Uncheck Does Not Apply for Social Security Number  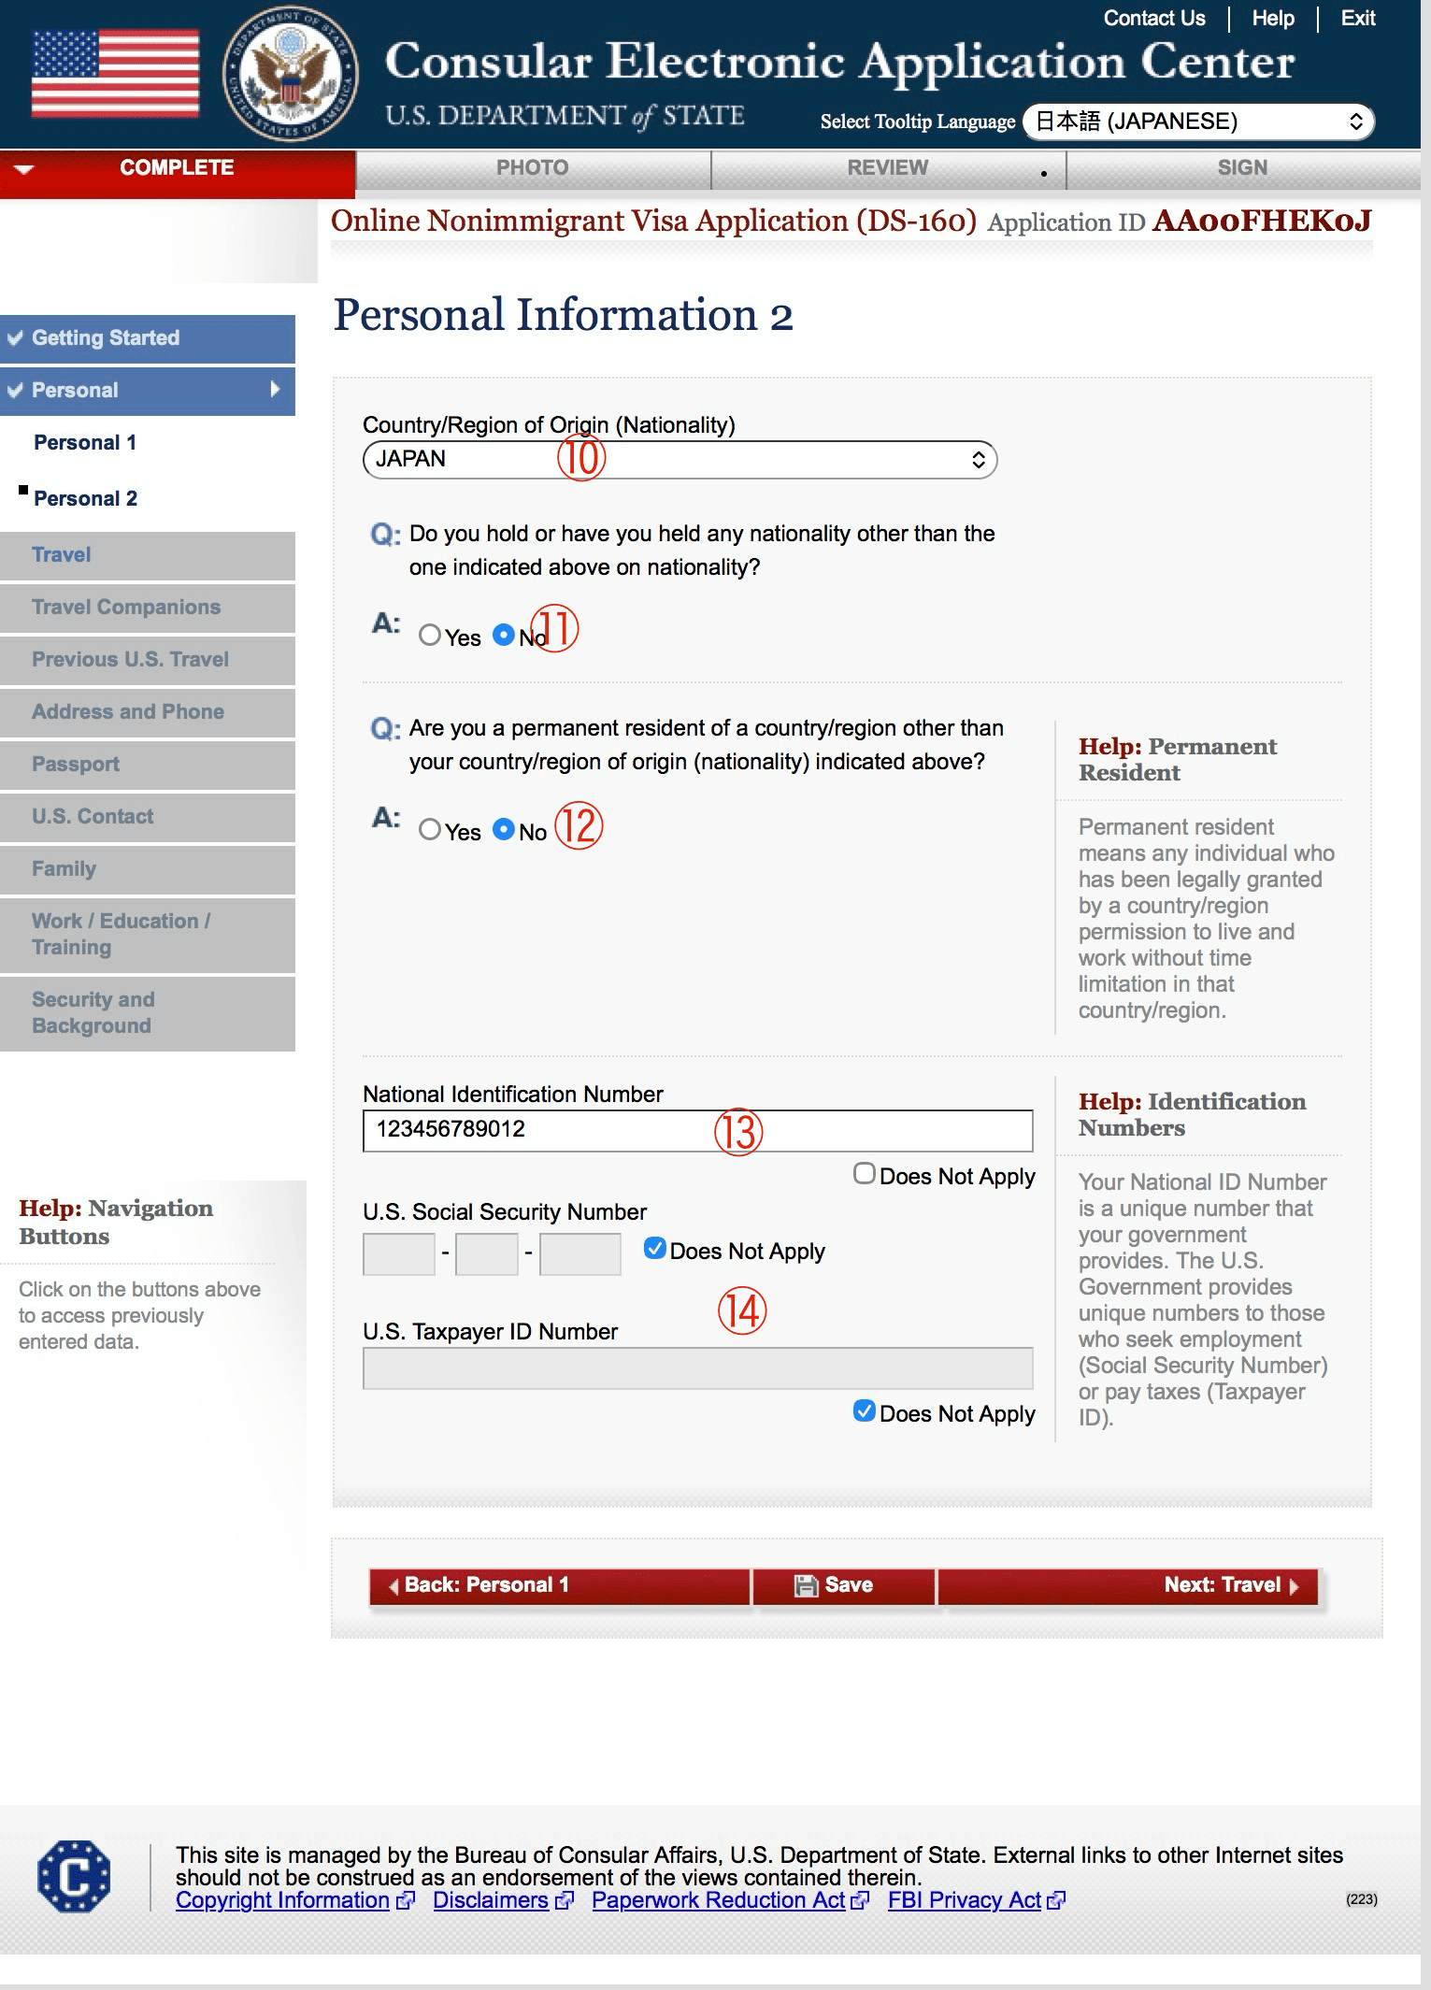(655, 1249)
